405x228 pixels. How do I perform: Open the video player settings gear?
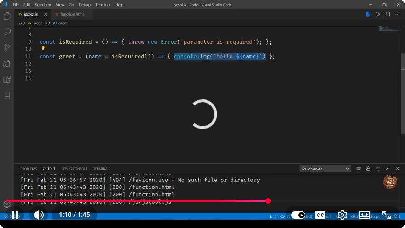342,215
